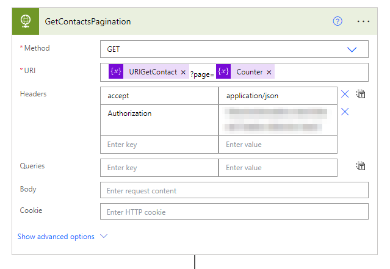Image resolution: width=390 pixels, height=269 pixels.
Task: Switch Queries to text mode icon
Action: [361, 167]
